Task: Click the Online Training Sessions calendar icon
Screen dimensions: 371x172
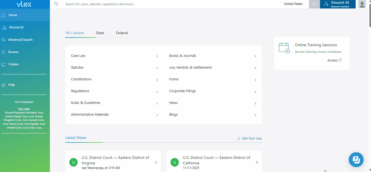Action: tap(284, 48)
